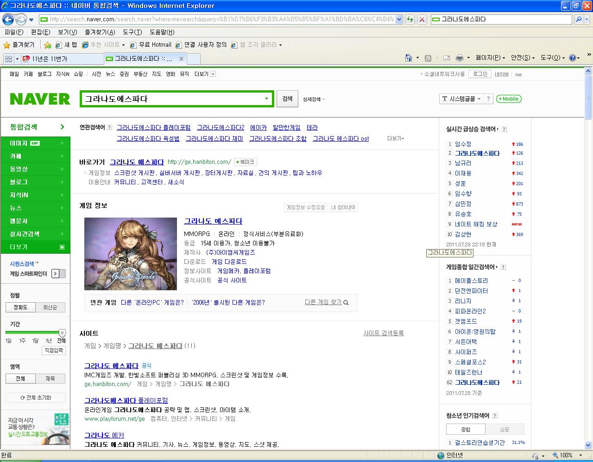The image size is (593, 462).
Task: Click the 기간 period slider handle
Action: point(62,333)
